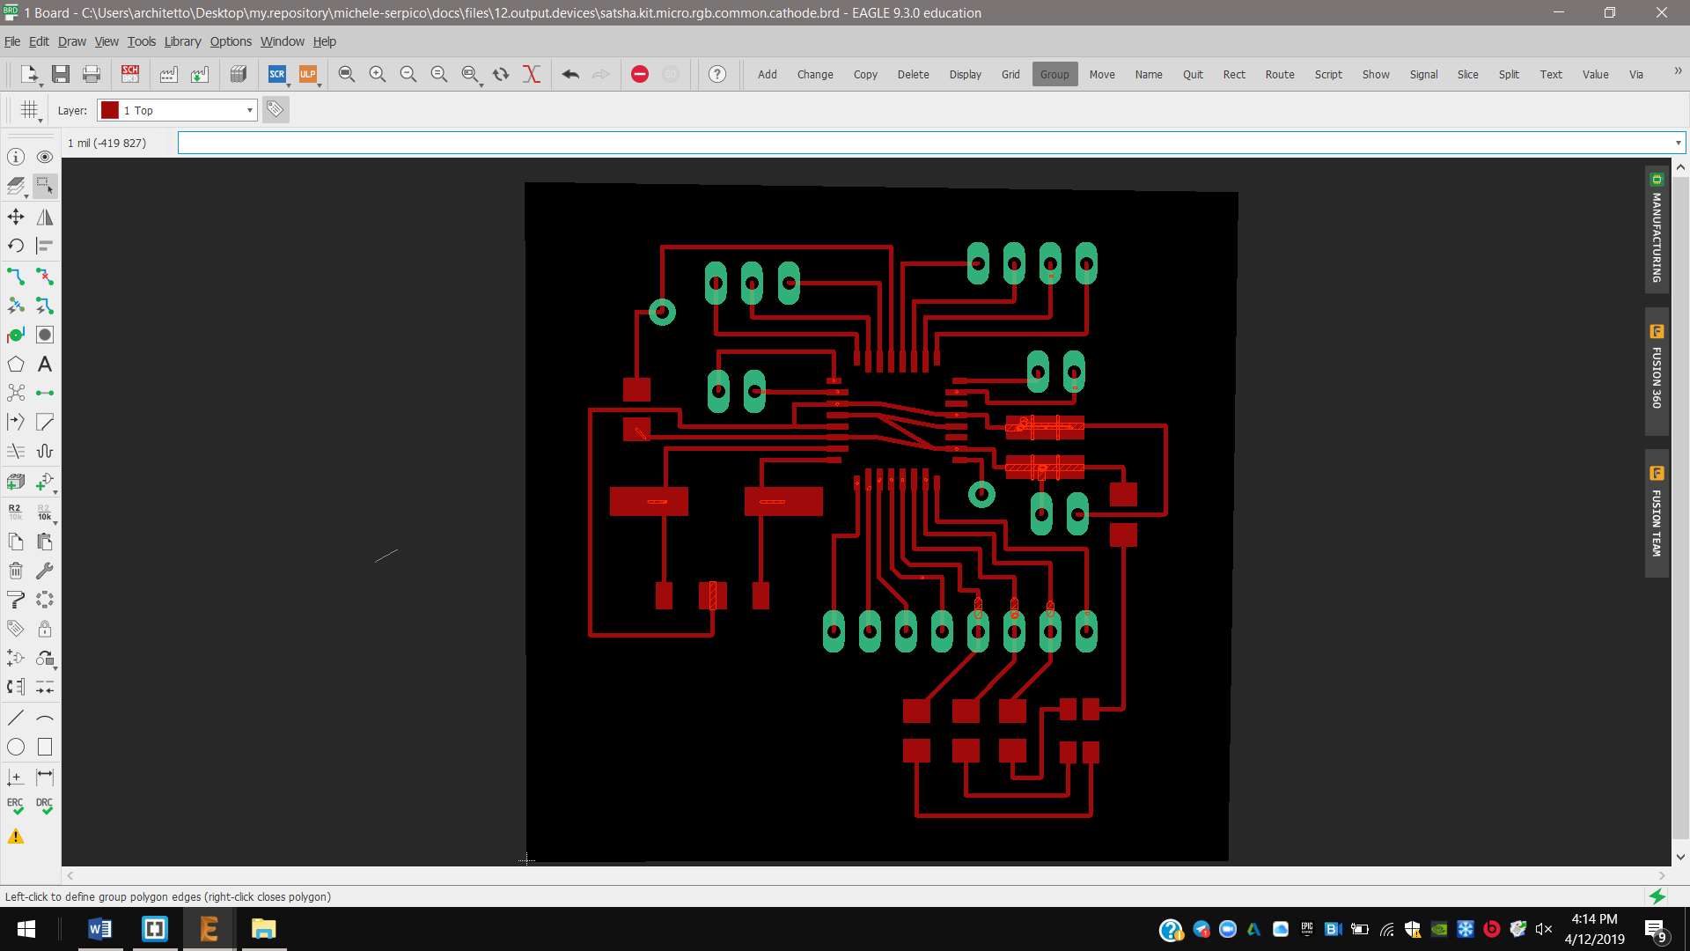The height and width of the screenshot is (951, 1690).
Task: Select the Mirror tool in sidebar
Action: pos(45,217)
